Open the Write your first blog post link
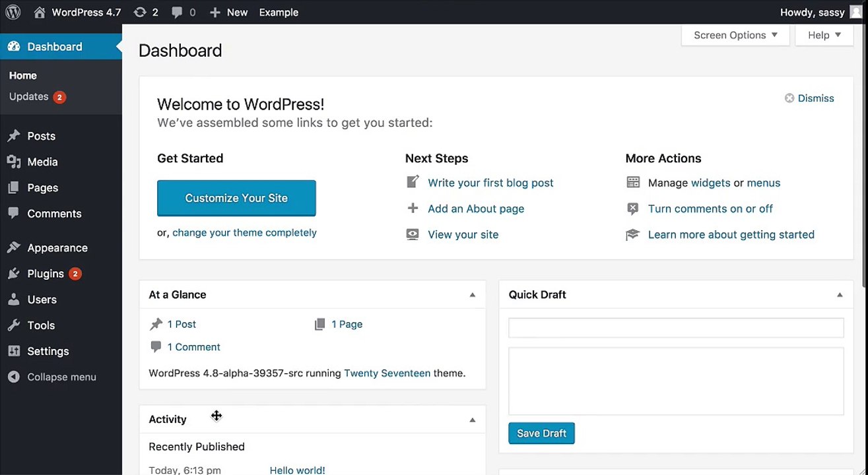The width and height of the screenshot is (868, 475). click(x=490, y=183)
